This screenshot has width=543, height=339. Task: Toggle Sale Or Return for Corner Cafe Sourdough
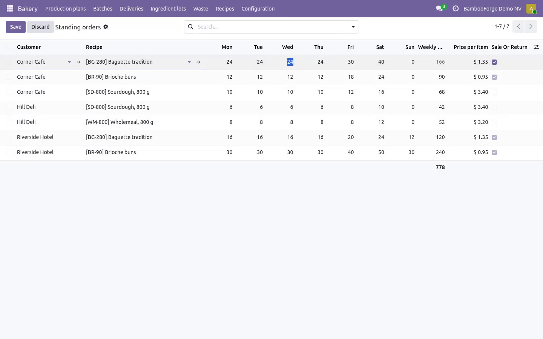[x=494, y=92]
